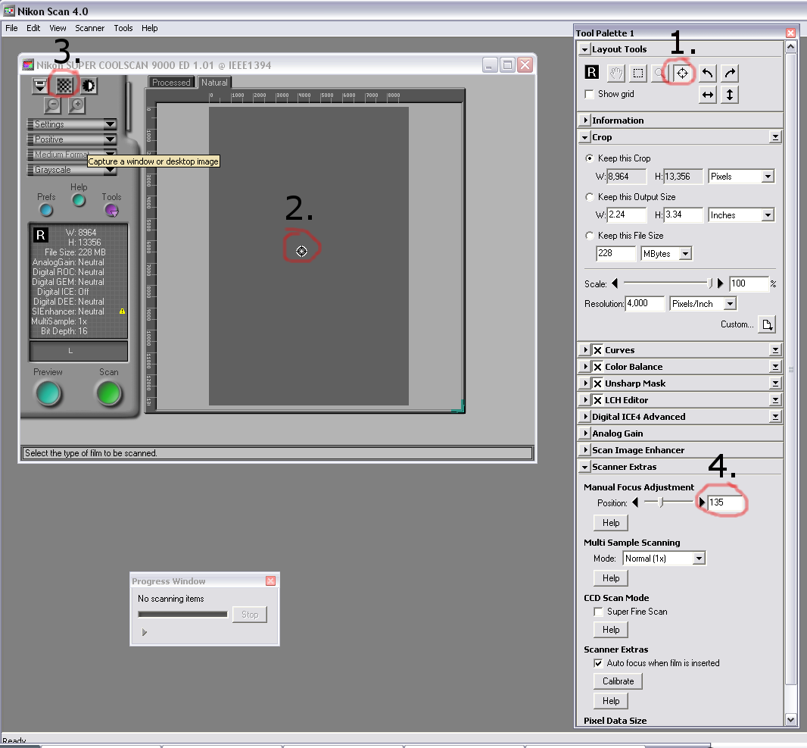The image size is (807, 748).
Task: Switch to the Natural tab
Action: (x=214, y=83)
